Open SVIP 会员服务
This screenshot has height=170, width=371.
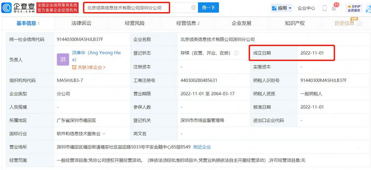tap(354, 8)
